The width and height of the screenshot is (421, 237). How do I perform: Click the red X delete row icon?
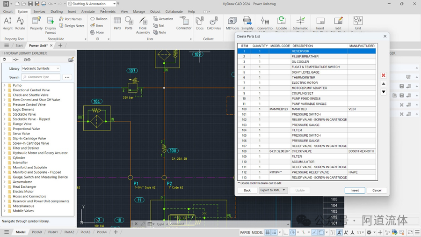point(384,75)
